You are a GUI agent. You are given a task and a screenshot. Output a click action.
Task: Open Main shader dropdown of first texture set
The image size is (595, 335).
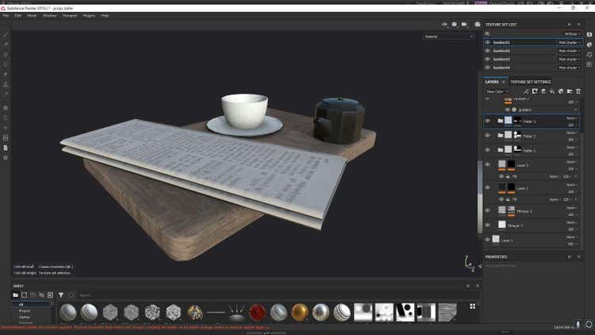click(569, 43)
